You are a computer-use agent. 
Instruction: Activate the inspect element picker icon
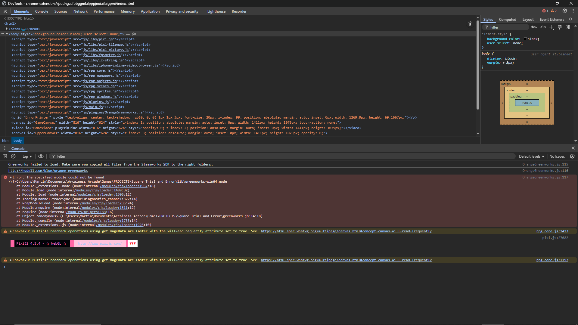[5, 11]
